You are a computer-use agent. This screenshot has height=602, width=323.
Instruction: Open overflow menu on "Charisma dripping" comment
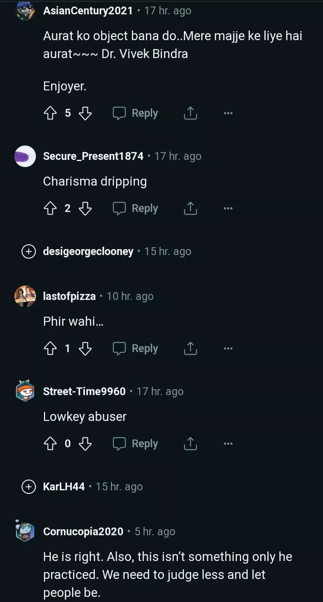pos(228,208)
